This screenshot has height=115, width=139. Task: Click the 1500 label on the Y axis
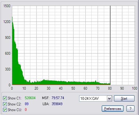pyautogui.click(x=7, y=6)
